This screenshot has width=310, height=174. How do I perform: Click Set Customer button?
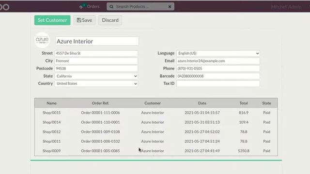[x=52, y=20]
